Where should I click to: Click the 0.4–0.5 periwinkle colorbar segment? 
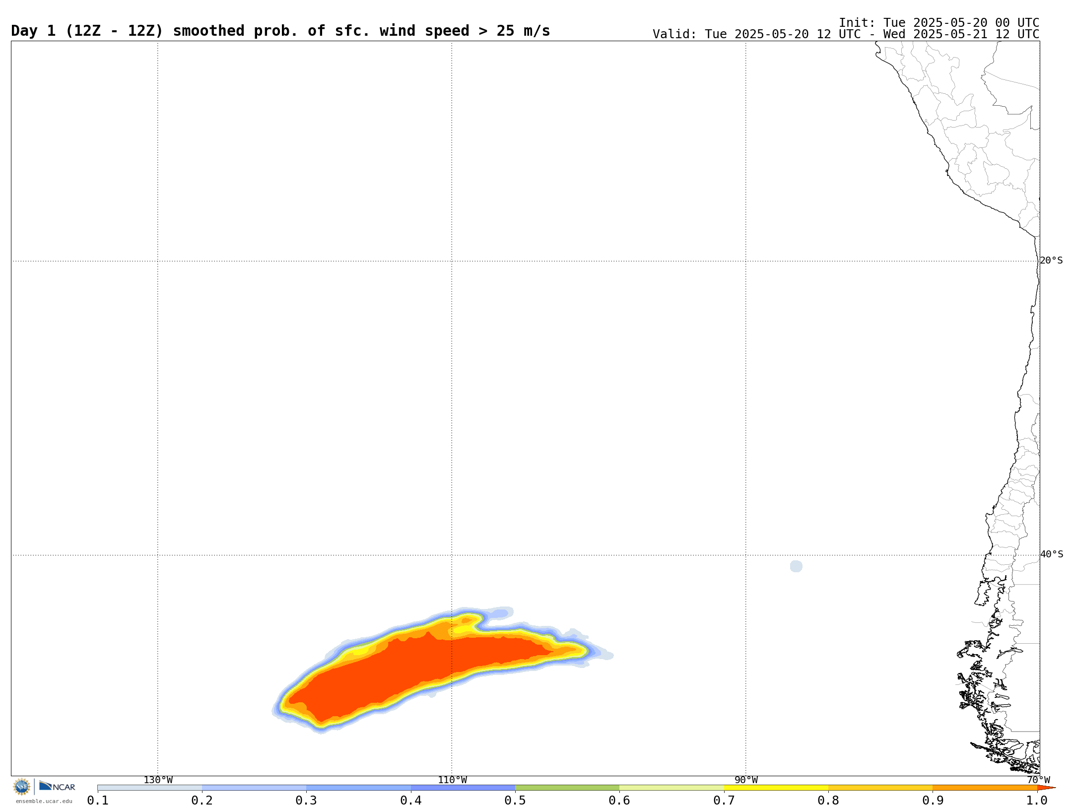(x=463, y=788)
